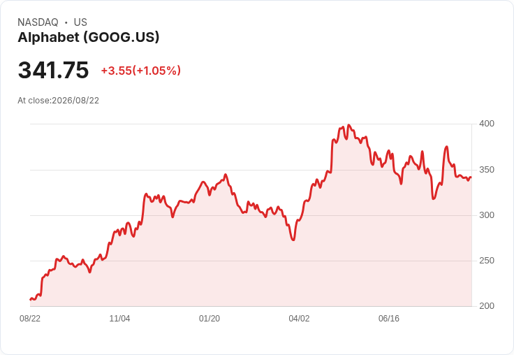514x355 pixels.
Task: Click the 06/16 date label on x-axis
Action: [389, 319]
